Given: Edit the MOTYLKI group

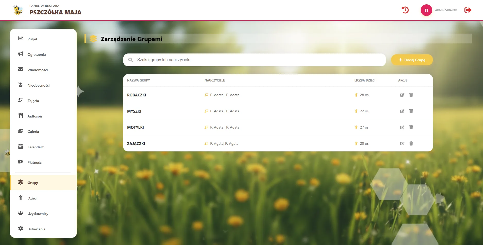Looking at the screenshot, I should [402, 127].
